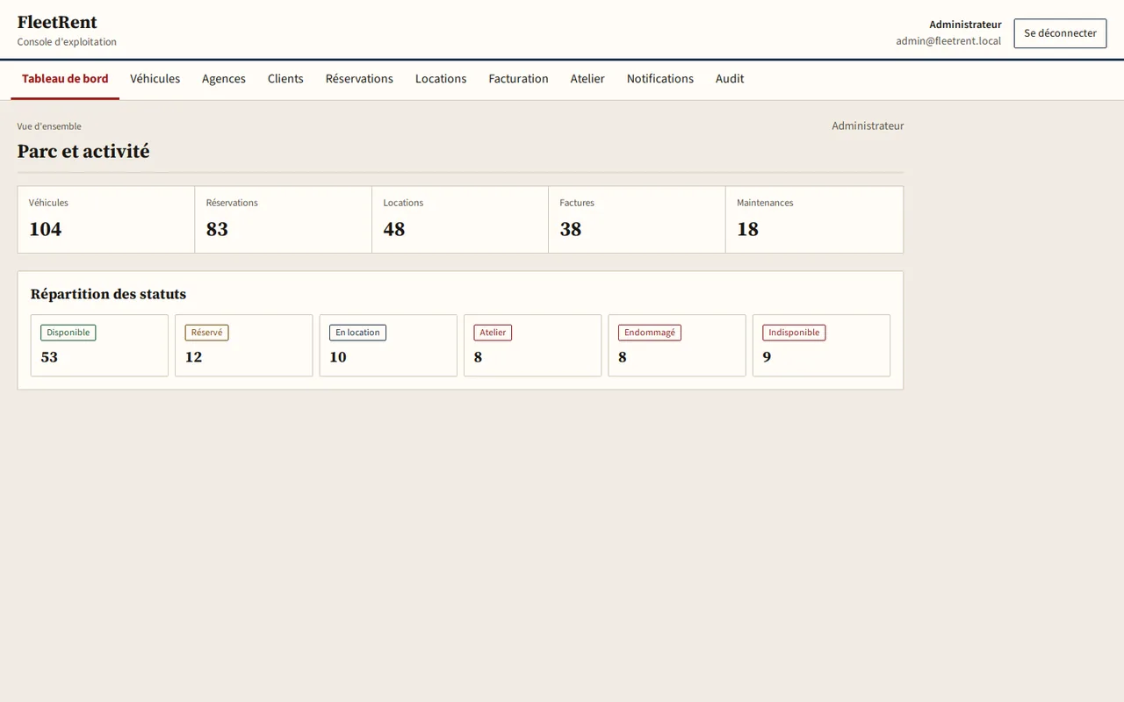Click the FleetRent logo title
The image size is (1124, 702).
(x=57, y=22)
